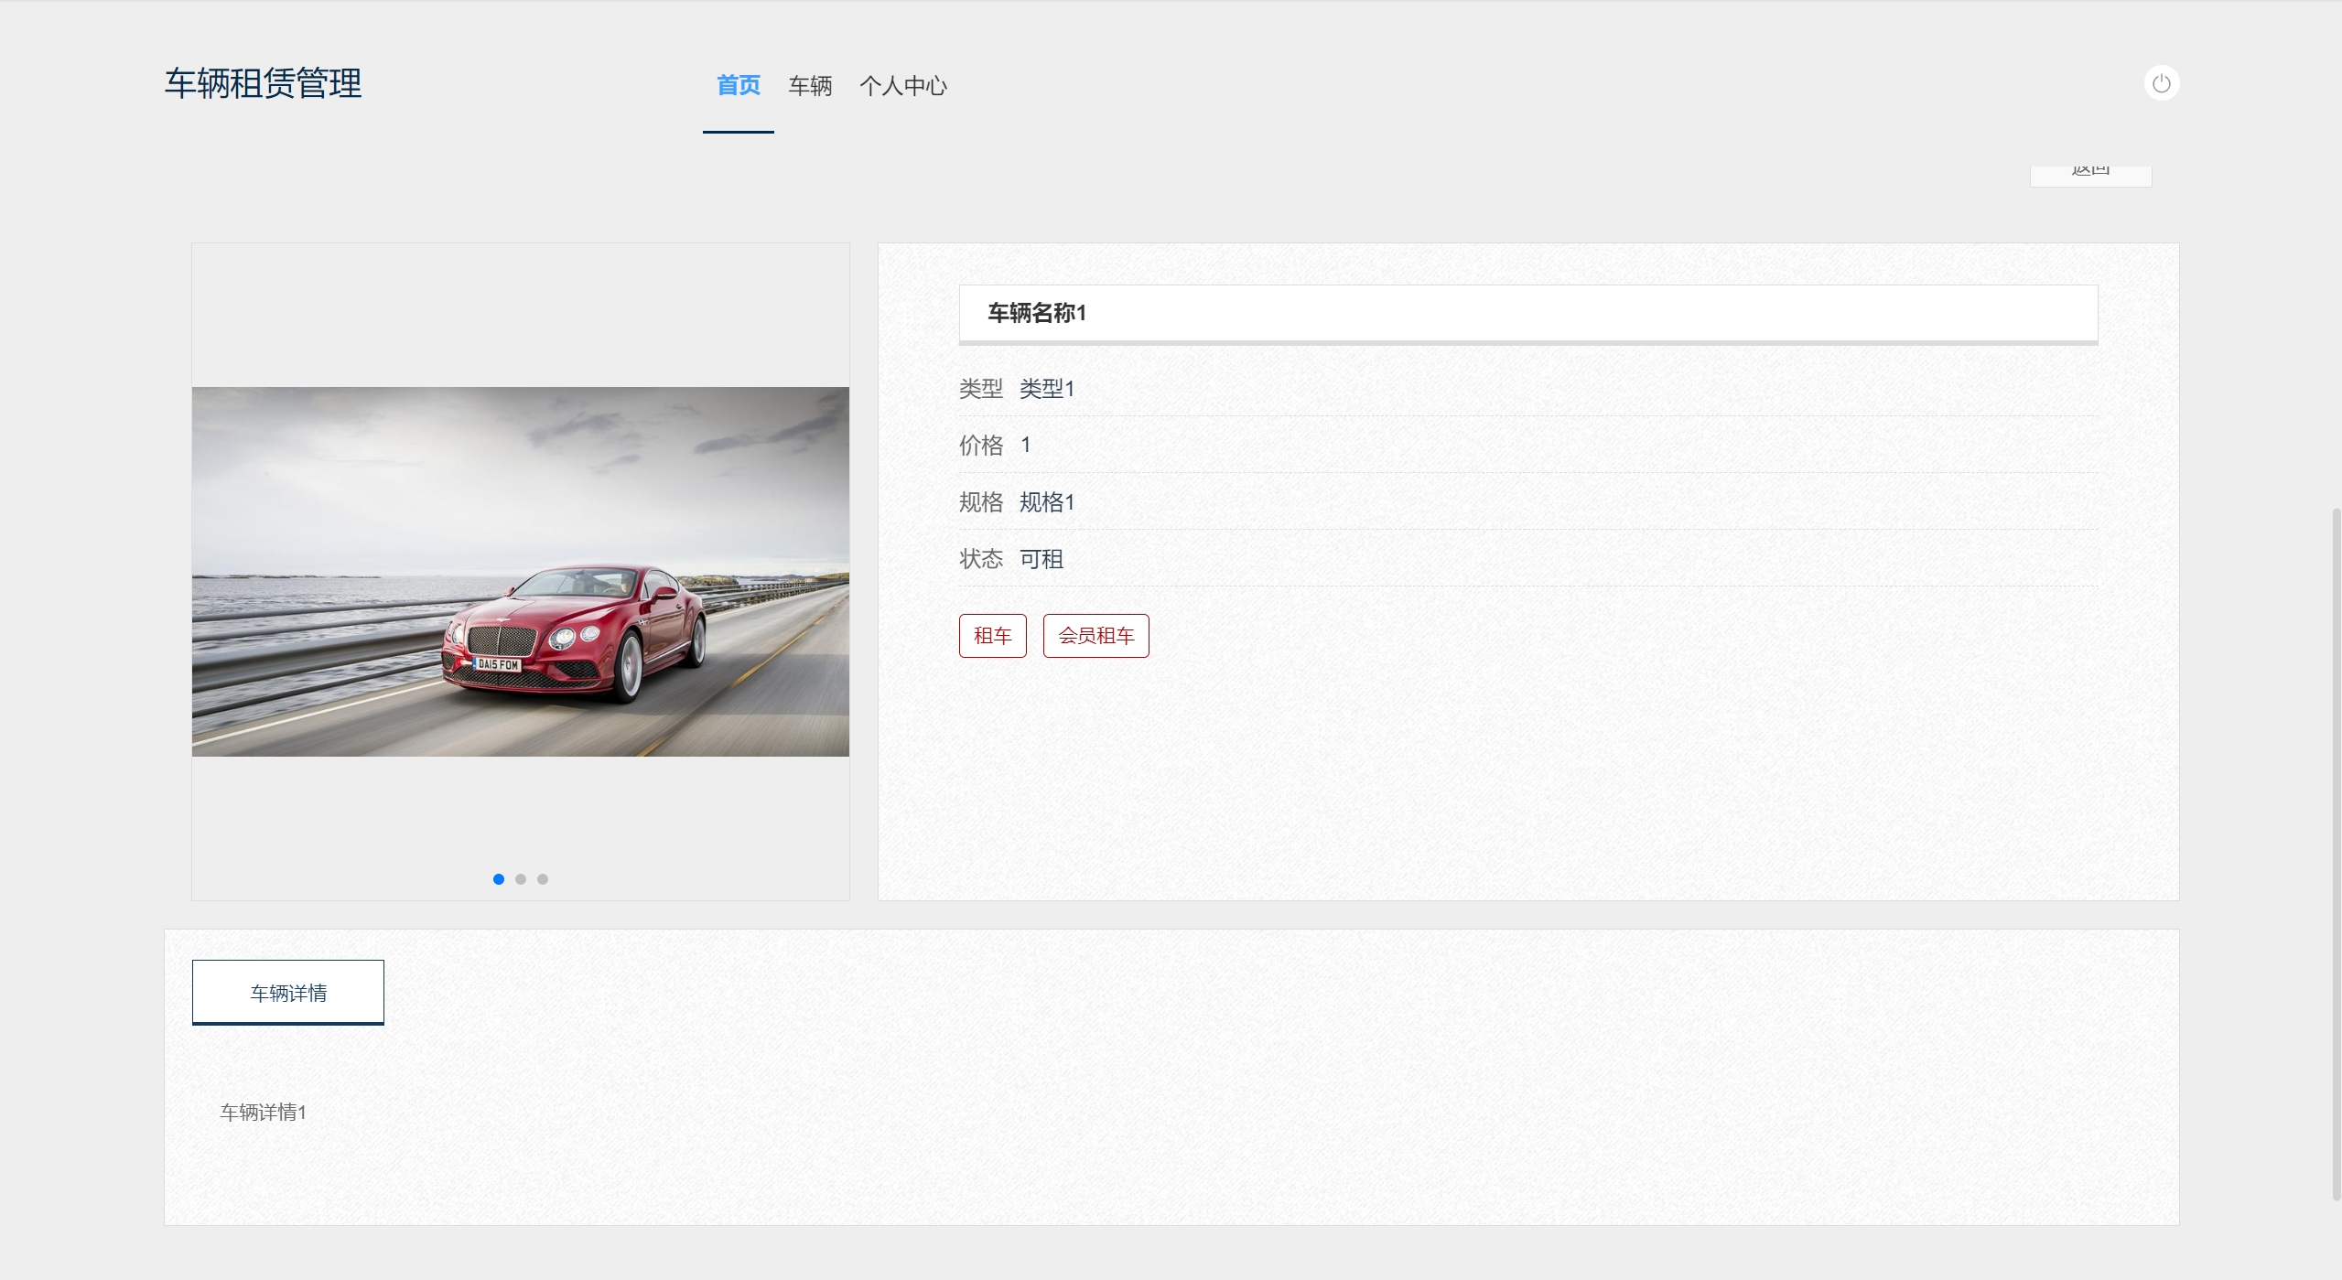Go to the 首页 nav tab

tap(738, 85)
